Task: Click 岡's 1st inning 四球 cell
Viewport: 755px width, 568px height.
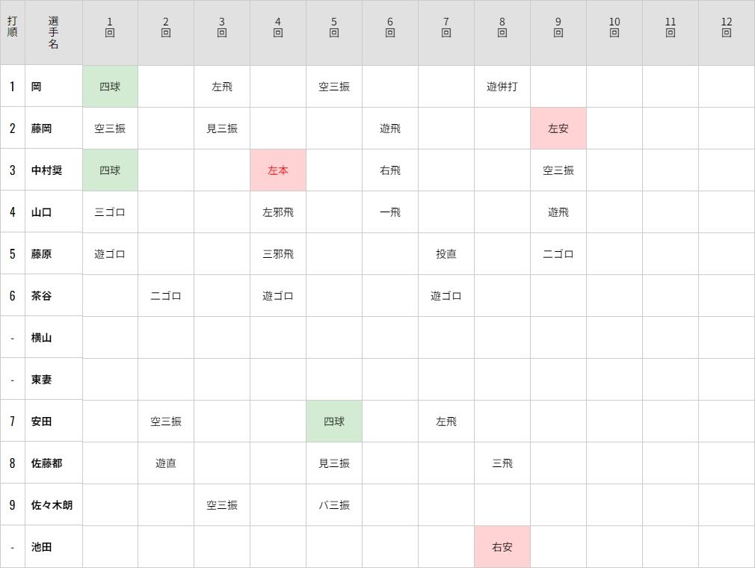Action: pos(110,87)
